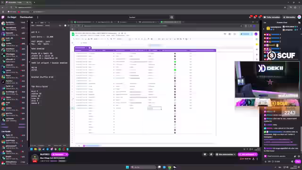
Task: Click the 2243 counter overlay
Action: (290, 113)
